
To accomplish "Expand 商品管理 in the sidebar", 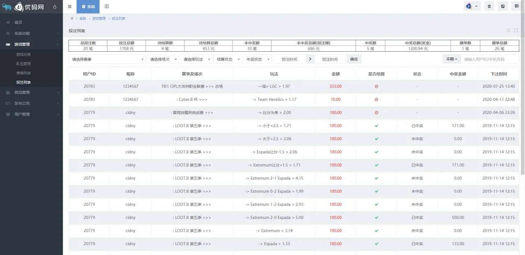I will [x=31, y=92].
